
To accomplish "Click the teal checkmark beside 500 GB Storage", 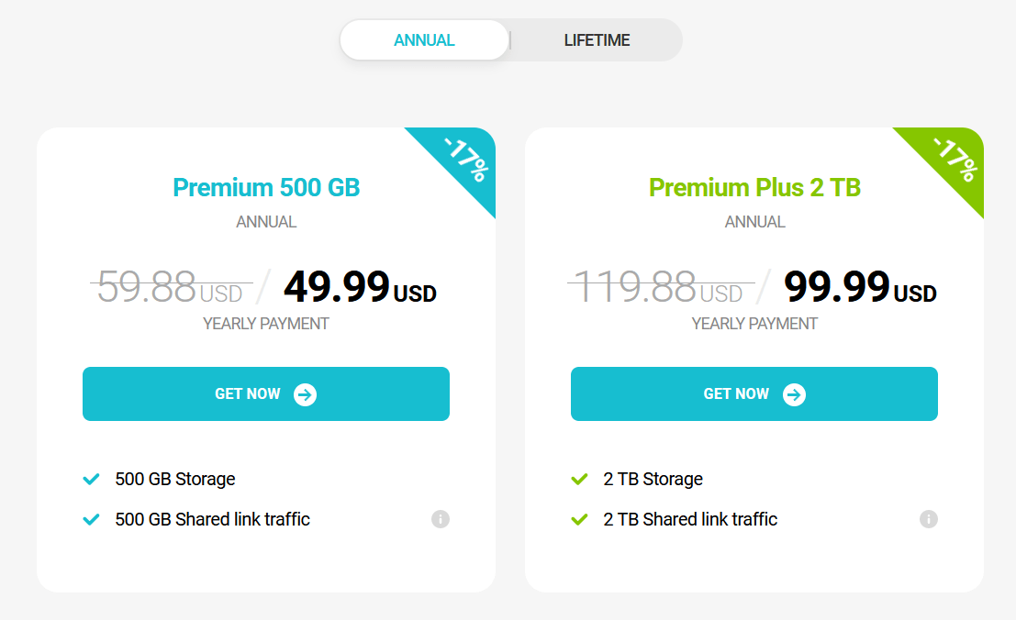I will (x=91, y=478).
